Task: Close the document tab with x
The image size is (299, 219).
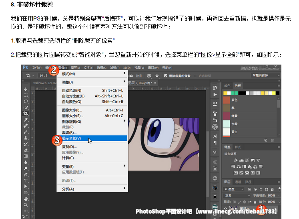Action: click(x=155, y=83)
